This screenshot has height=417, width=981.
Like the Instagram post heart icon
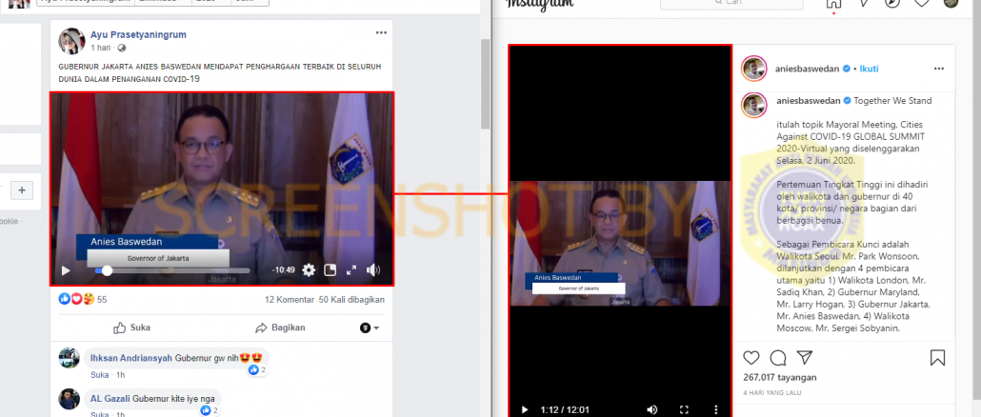pyautogui.click(x=751, y=358)
